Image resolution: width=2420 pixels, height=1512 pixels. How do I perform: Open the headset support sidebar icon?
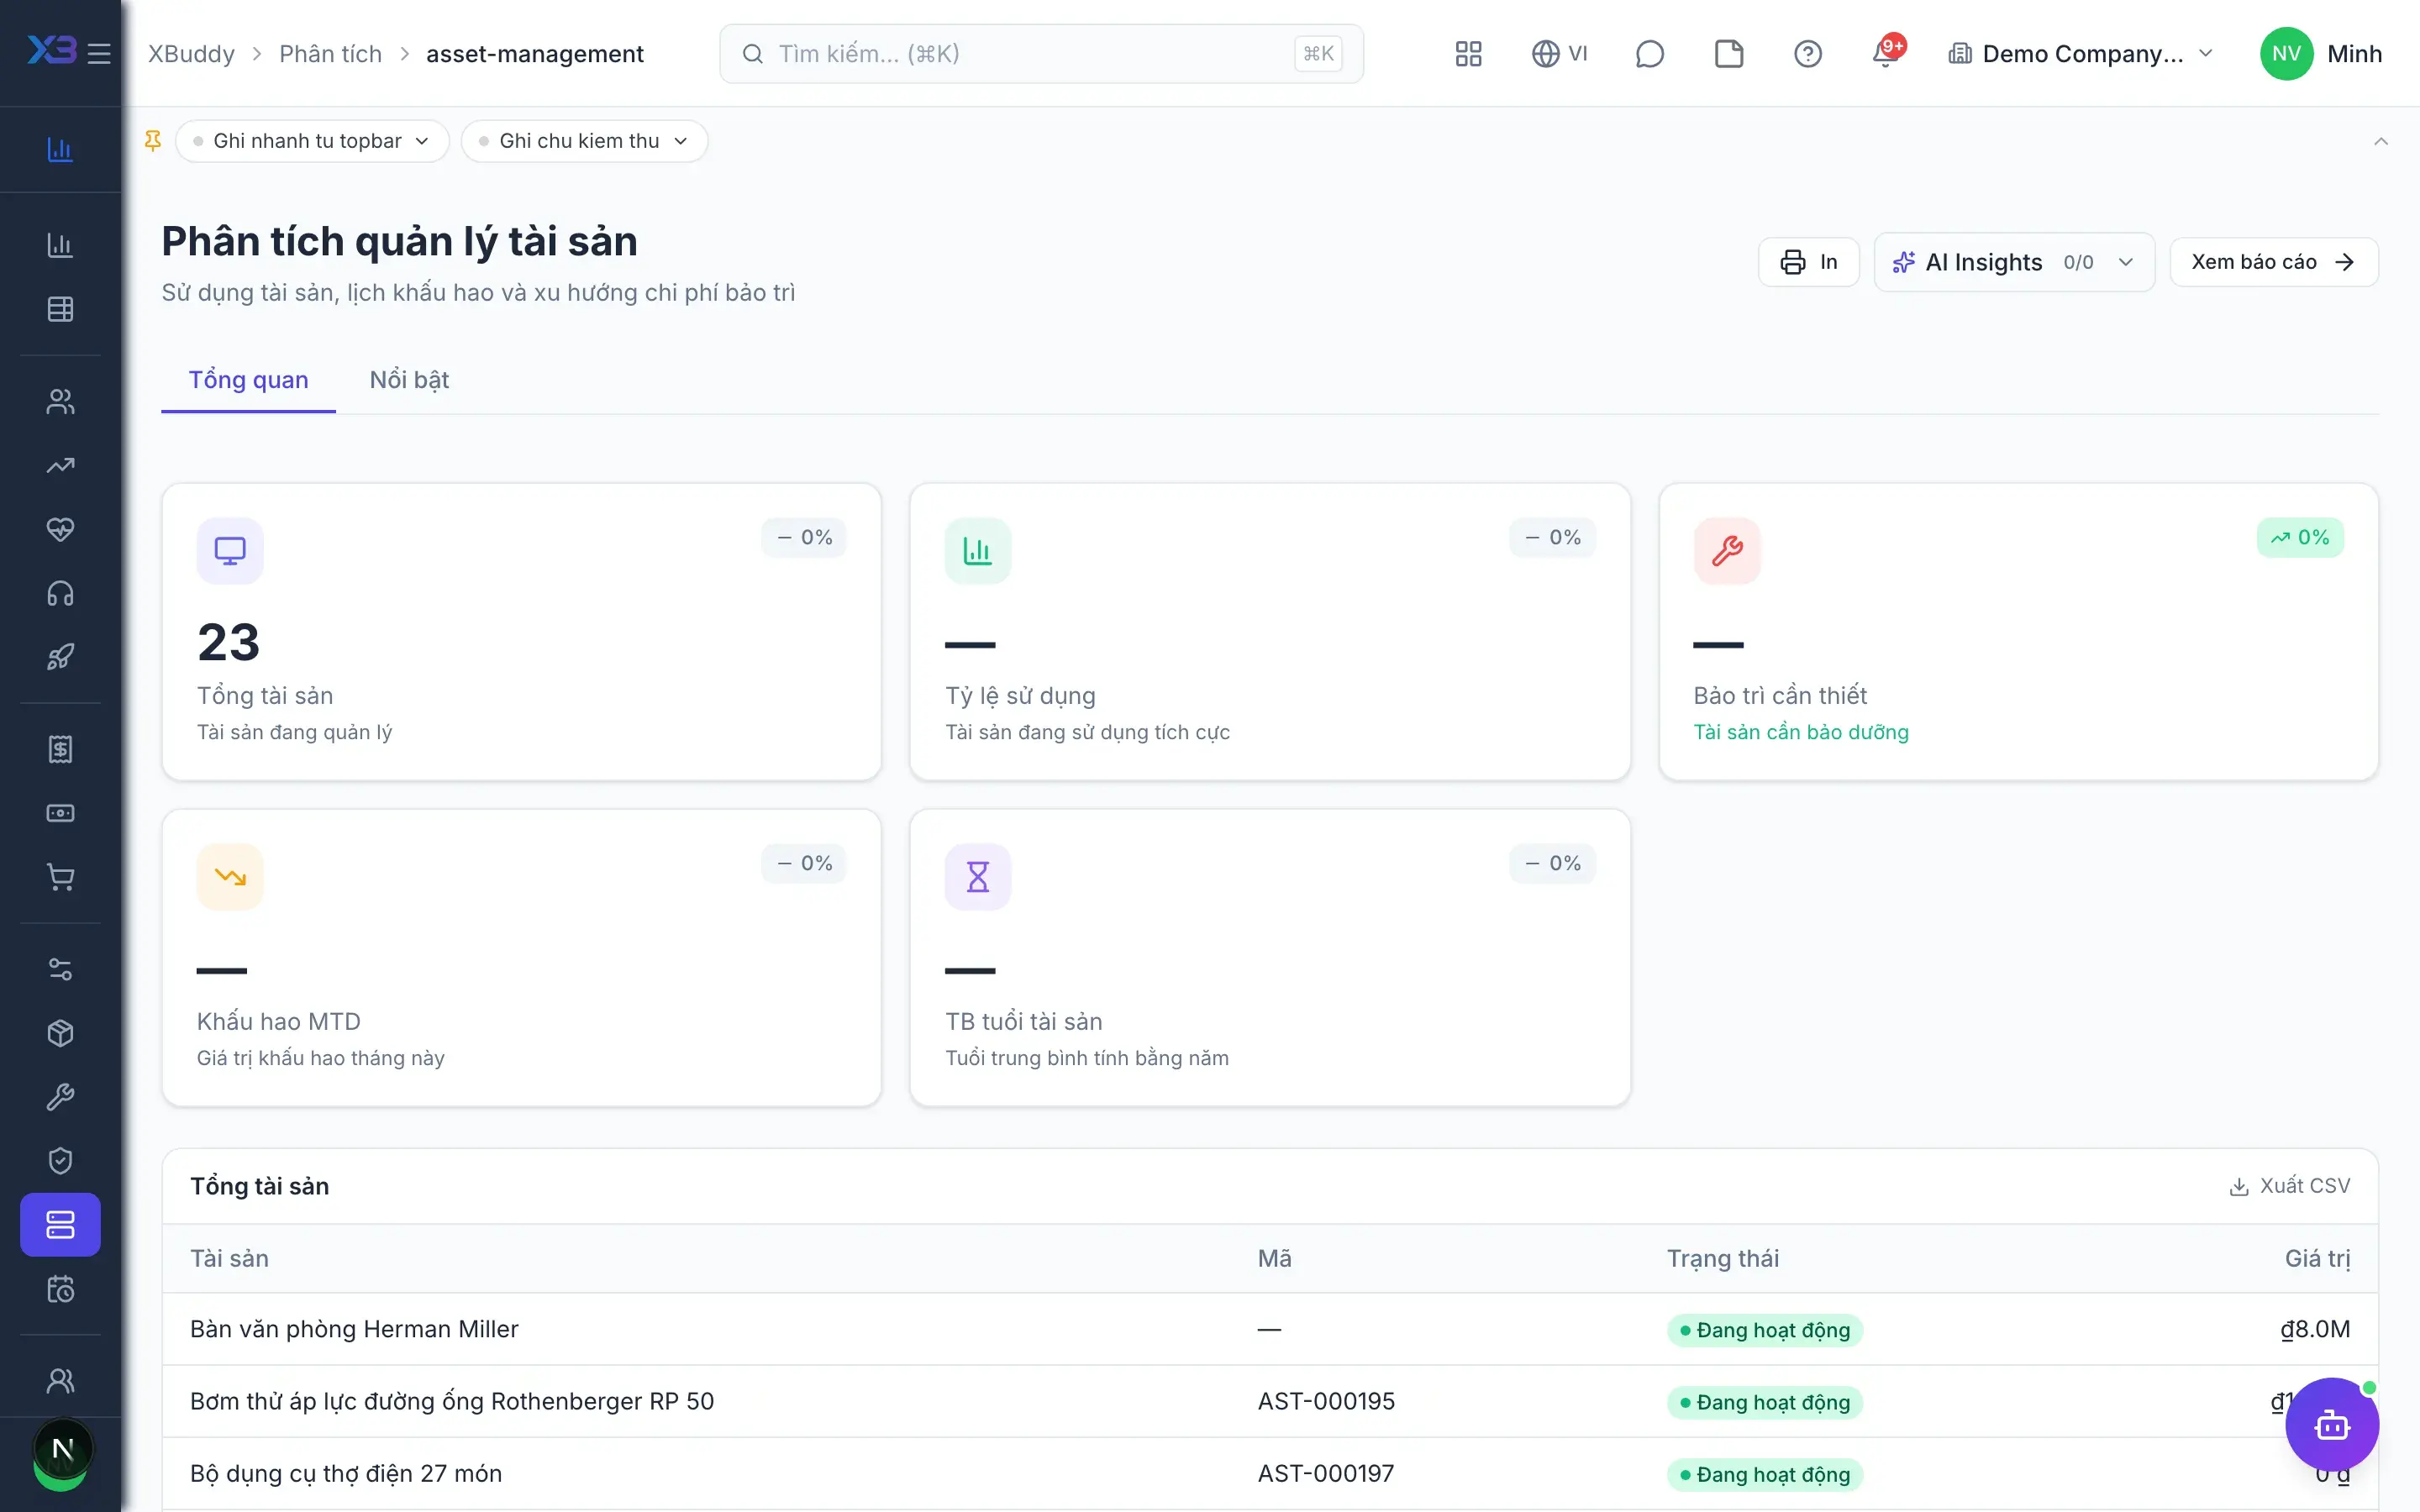pyautogui.click(x=60, y=593)
